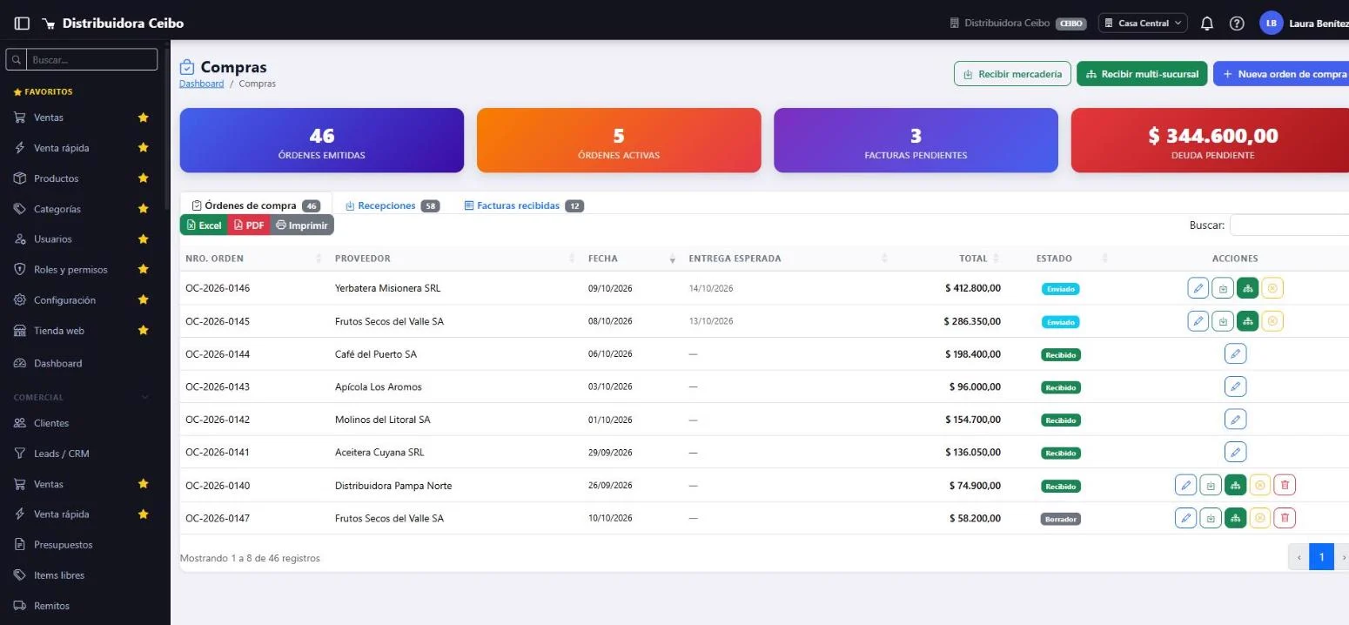1349x625 pixels.
Task: Multi-branch receive icon on OC-2026-0145 row
Action: click(1247, 321)
